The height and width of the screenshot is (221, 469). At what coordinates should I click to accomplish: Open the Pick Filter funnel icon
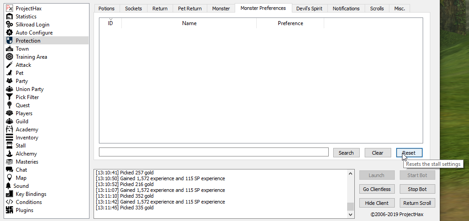pos(9,97)
